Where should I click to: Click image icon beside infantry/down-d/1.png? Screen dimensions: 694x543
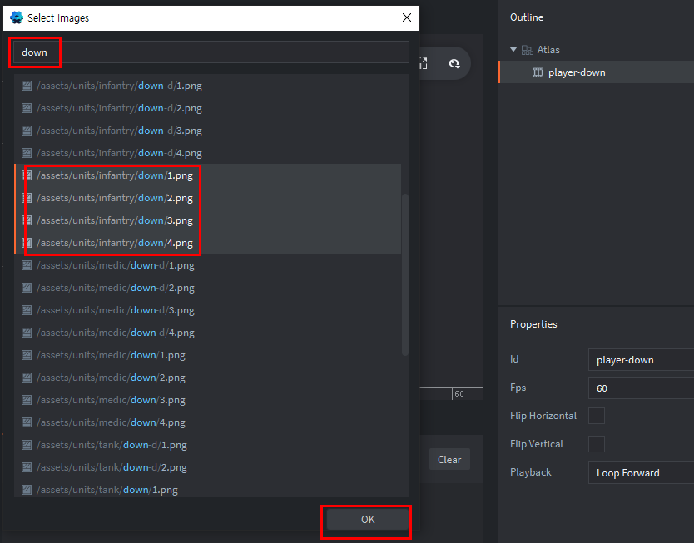pos(27,86)
